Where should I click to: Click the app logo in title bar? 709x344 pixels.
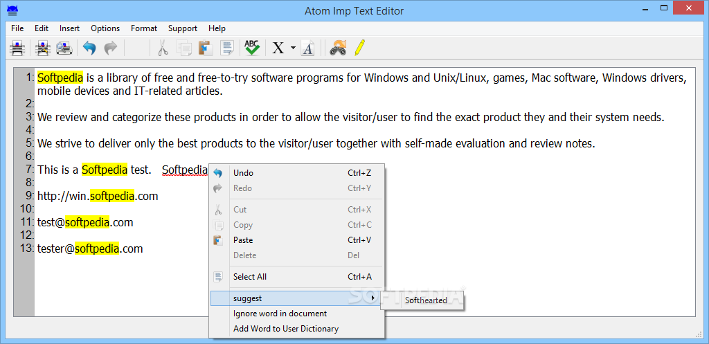[x=12, y=10]
